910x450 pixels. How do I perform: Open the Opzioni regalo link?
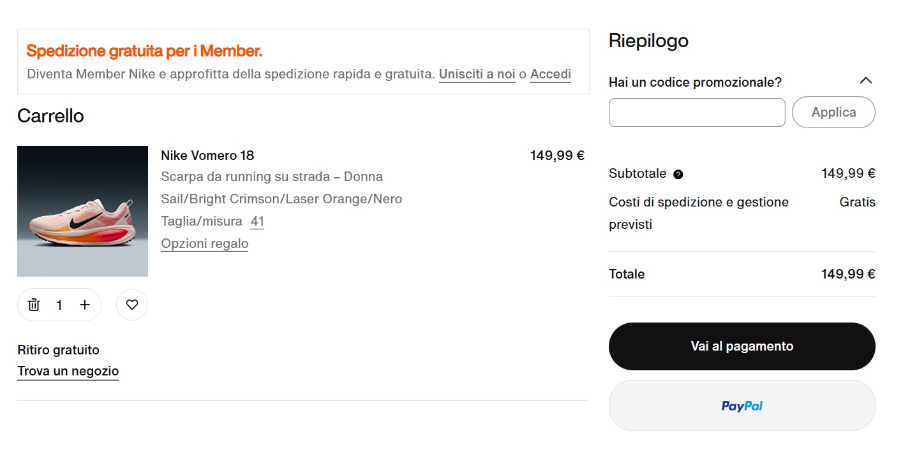tap(204, 243)
